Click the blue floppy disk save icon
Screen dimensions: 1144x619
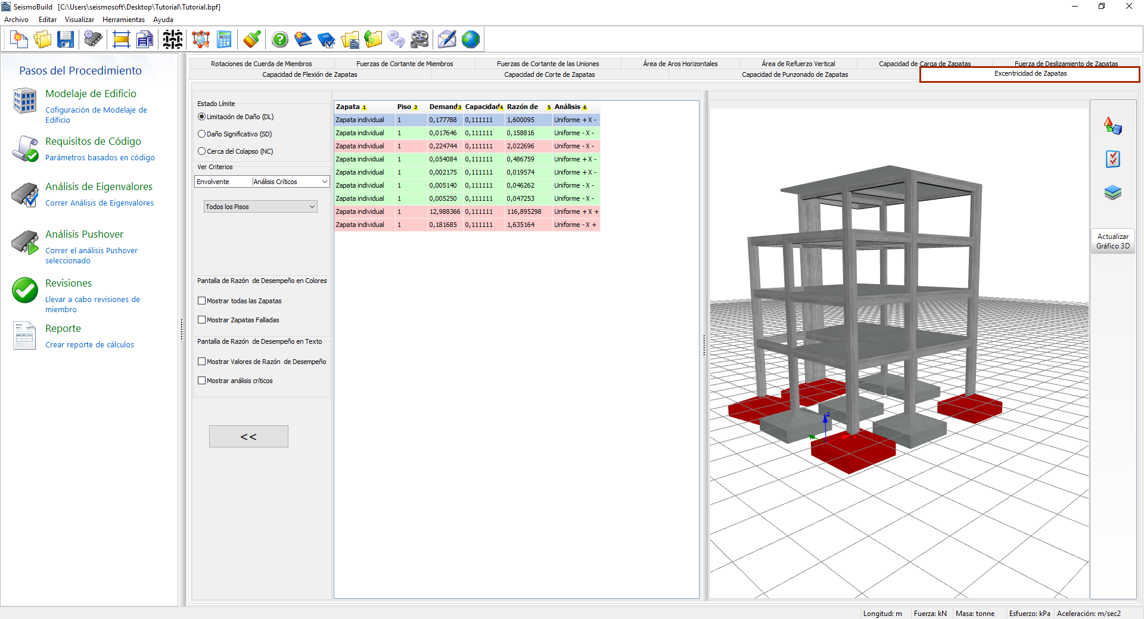(66, 40)
